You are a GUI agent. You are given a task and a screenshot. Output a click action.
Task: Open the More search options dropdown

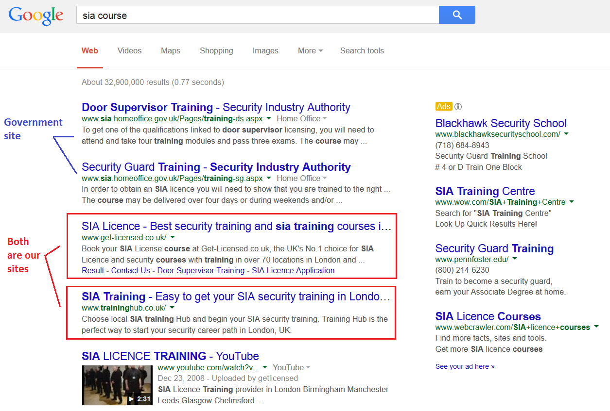tap(310, 50)
